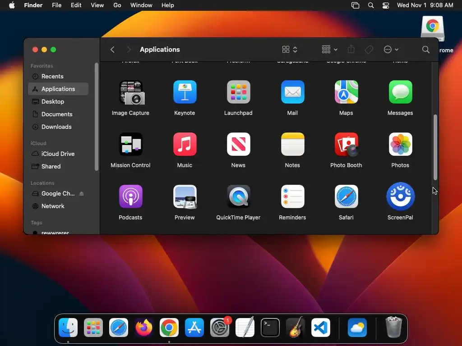Open Spotlight search in menu bar

click(371, 5)
